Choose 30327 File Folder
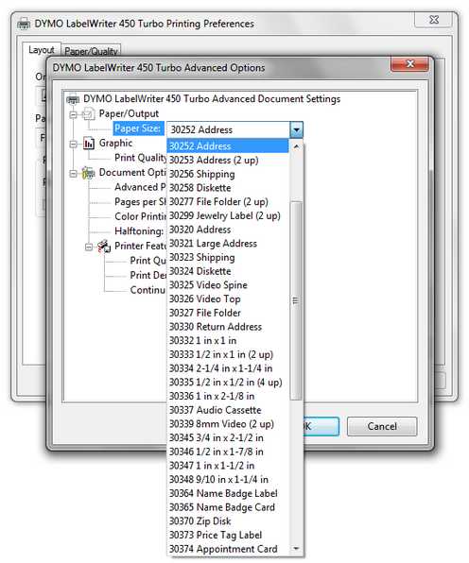 [x=228, y=313]
